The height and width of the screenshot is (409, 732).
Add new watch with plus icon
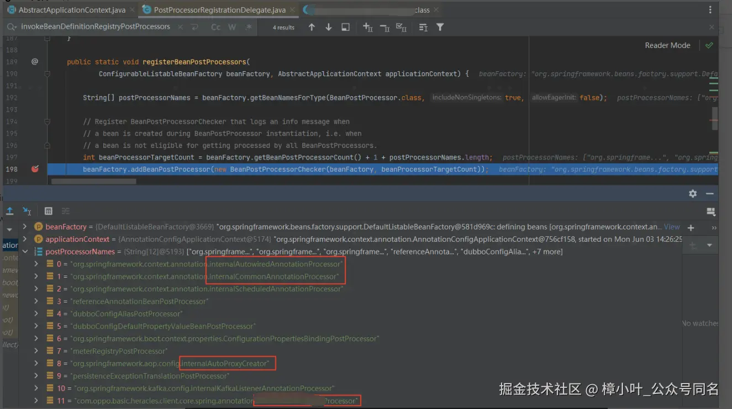(691, 227)
